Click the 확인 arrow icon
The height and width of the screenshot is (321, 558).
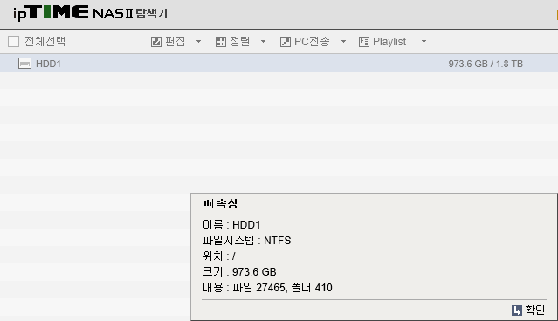click(x=517, y=311)
